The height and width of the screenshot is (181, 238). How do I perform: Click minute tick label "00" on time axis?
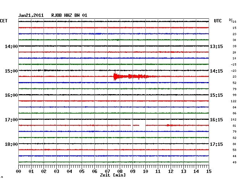[19, 171]
